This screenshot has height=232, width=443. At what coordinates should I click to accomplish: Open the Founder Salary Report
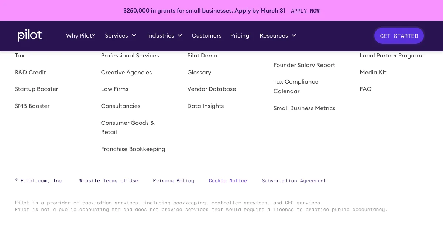point(304,65)
